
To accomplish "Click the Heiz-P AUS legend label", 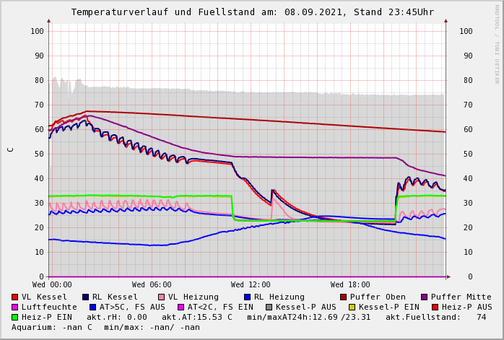I will [x=466, y=307].
